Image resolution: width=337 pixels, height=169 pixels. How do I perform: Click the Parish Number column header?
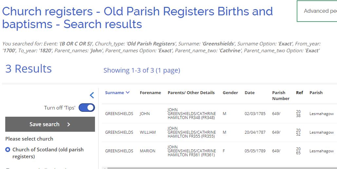[x=281, y=95]
